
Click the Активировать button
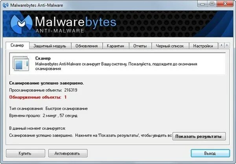tap(68, 153)
